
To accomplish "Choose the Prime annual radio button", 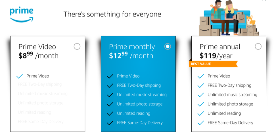I will [x=258, y=47].
